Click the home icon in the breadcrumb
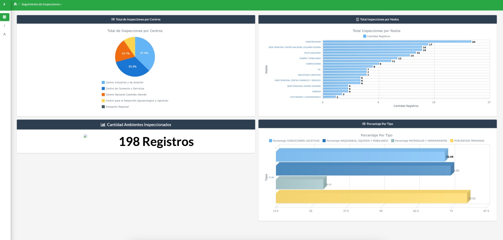 pyautogui.click(x=15, y=4)
